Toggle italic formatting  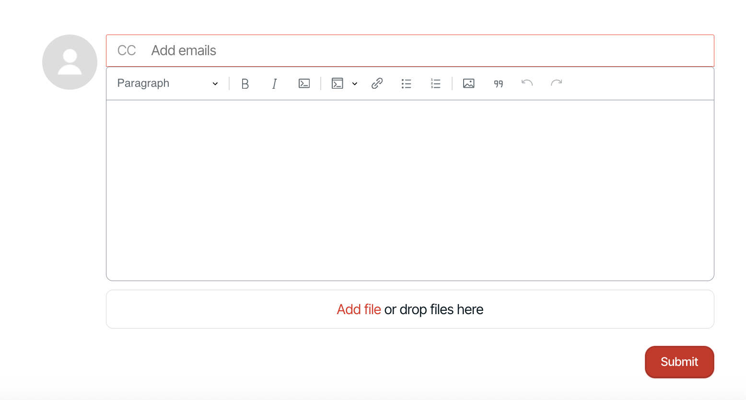coord(274,83)
